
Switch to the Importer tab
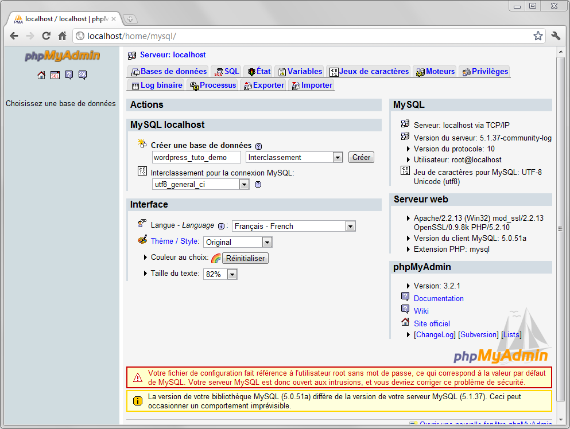pos(312,85)
